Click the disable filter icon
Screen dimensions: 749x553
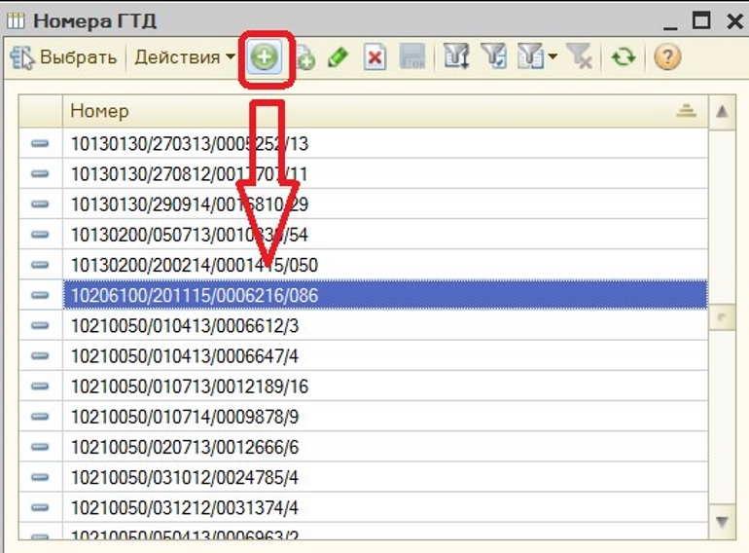point(582,58)
